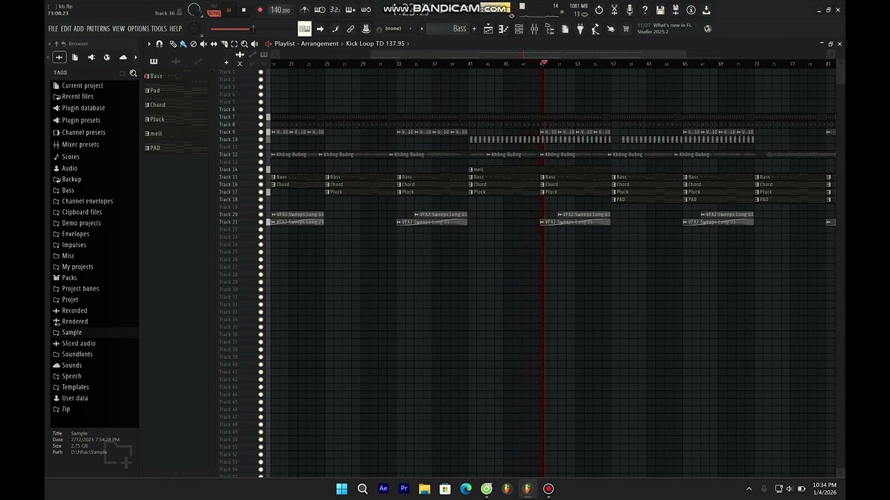Open the Piano roll icon
Screen dimensions: 890x500
(503, 28)
